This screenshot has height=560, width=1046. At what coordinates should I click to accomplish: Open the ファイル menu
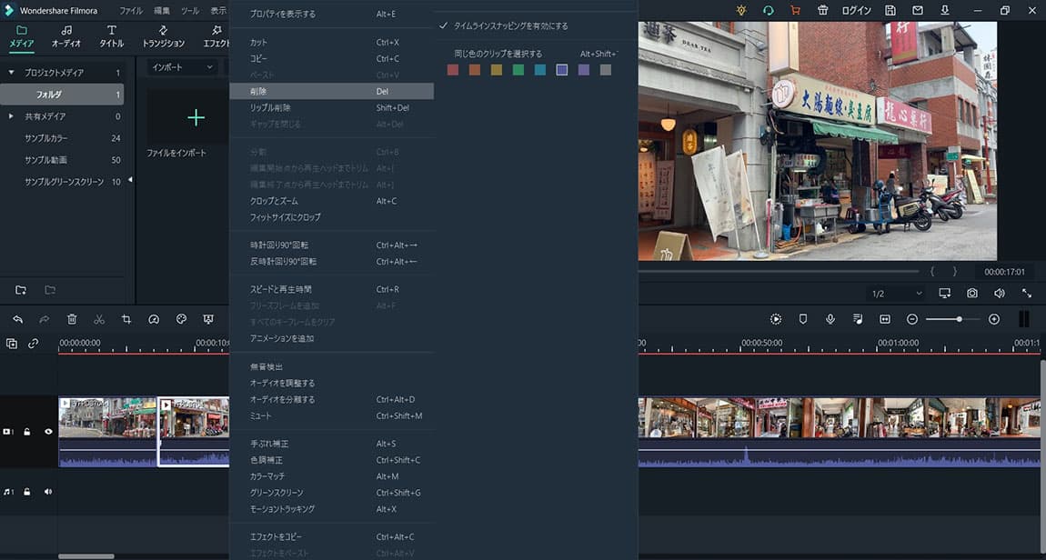(x=131, y=11)
